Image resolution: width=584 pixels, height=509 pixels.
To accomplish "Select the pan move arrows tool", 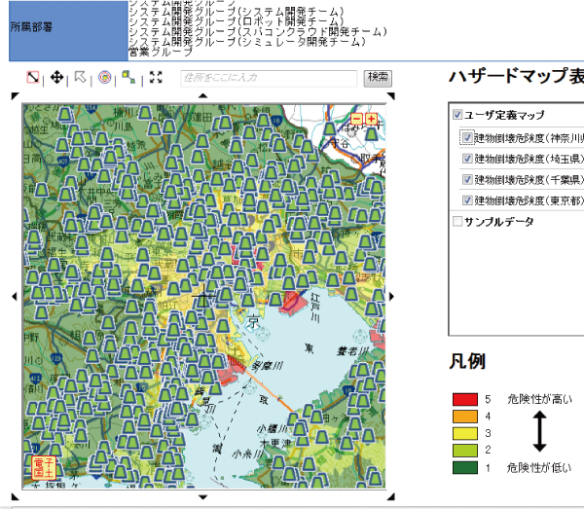I will click(56, 78).
